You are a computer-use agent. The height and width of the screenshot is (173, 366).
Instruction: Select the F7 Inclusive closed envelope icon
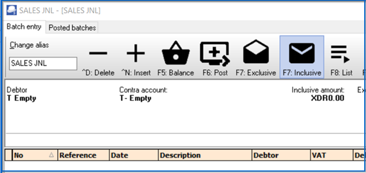point(301,53)
